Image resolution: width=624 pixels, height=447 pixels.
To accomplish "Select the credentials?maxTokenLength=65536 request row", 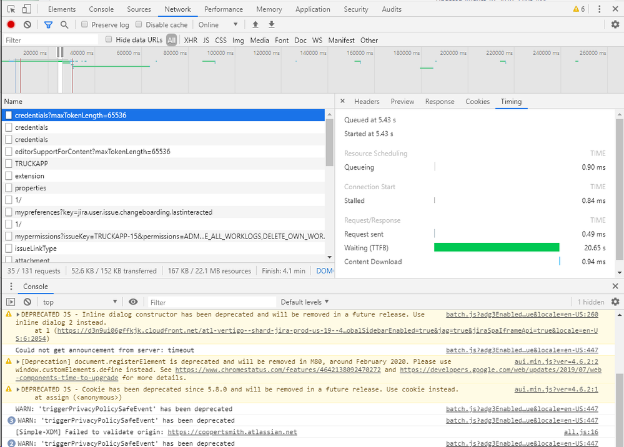I will (x=163, y=115).
